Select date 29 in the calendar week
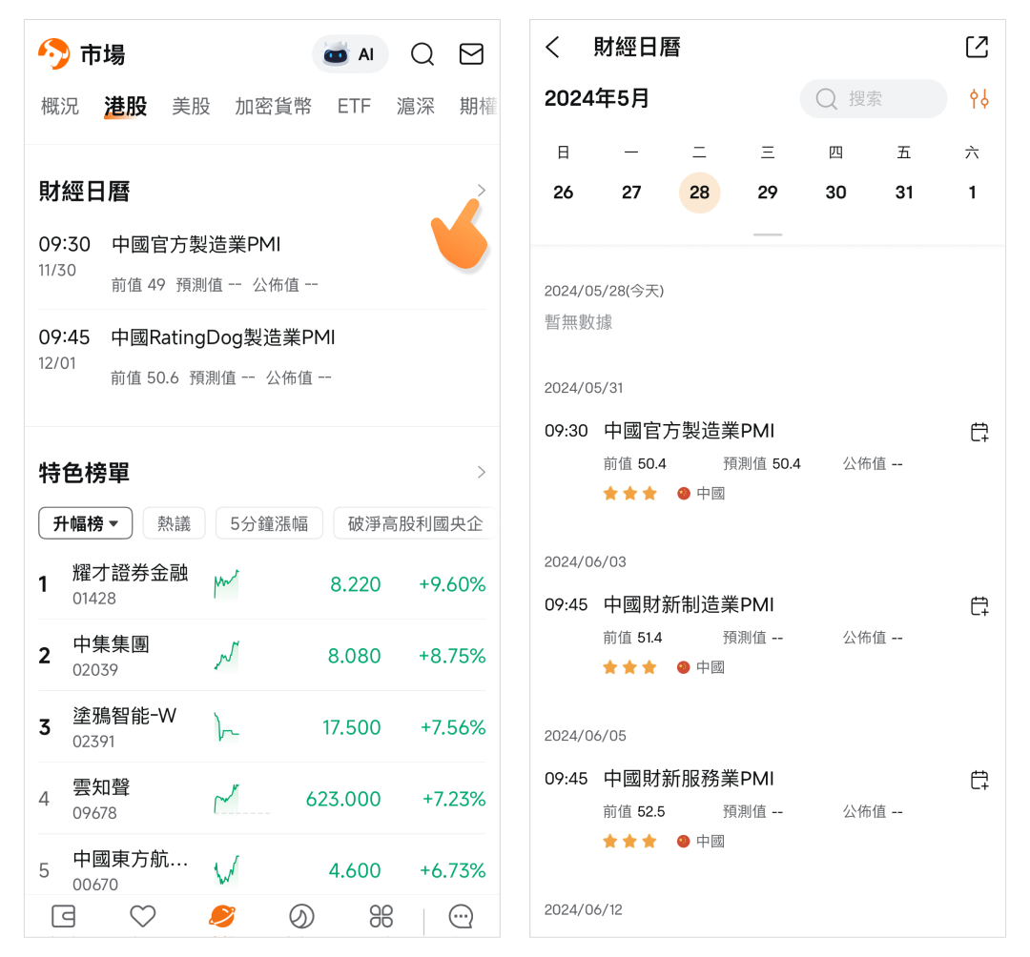 click(x=768, y=193)
